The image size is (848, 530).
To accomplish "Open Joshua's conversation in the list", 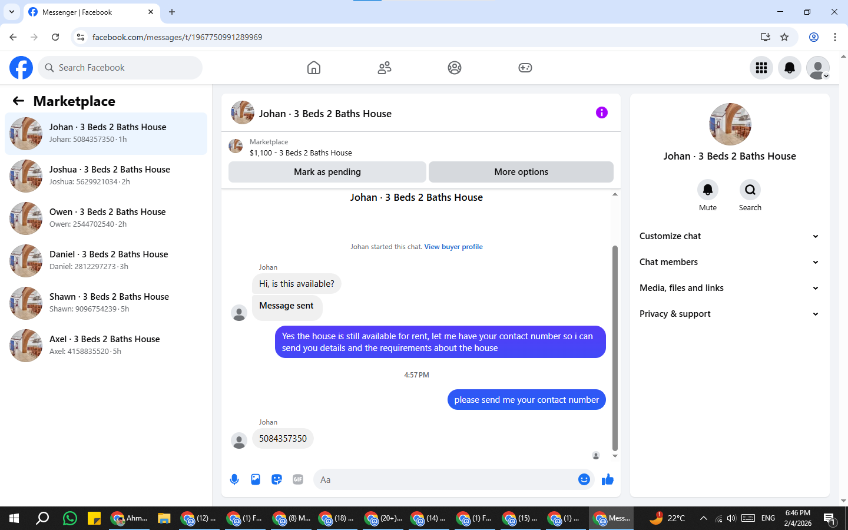I will click(106, 176).
